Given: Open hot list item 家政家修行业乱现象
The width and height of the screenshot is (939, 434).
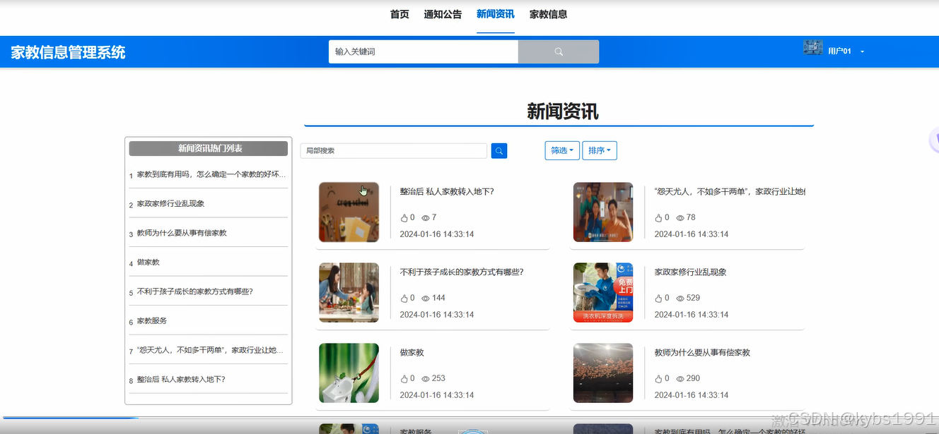Looking at the screenshot, I should (171, 204).
